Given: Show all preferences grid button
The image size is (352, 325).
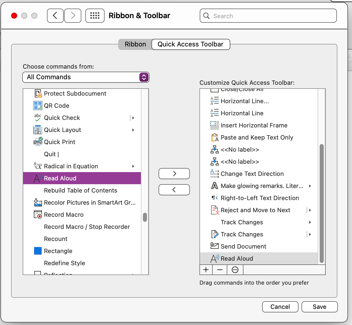Looking at the screenshot, I should pyautogui.click(x=95, y=16).
